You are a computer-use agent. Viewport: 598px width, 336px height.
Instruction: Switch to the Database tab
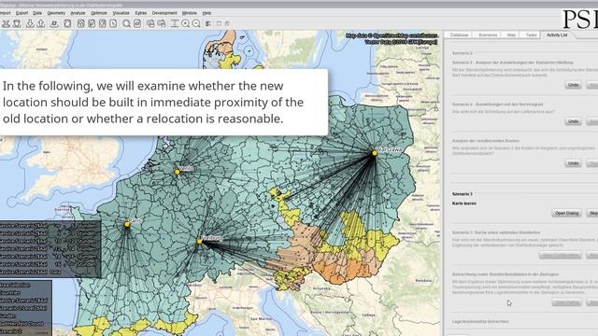459,35
